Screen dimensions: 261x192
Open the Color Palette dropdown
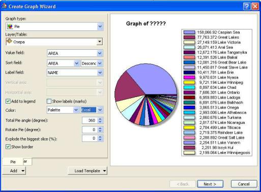pos(76,110)
